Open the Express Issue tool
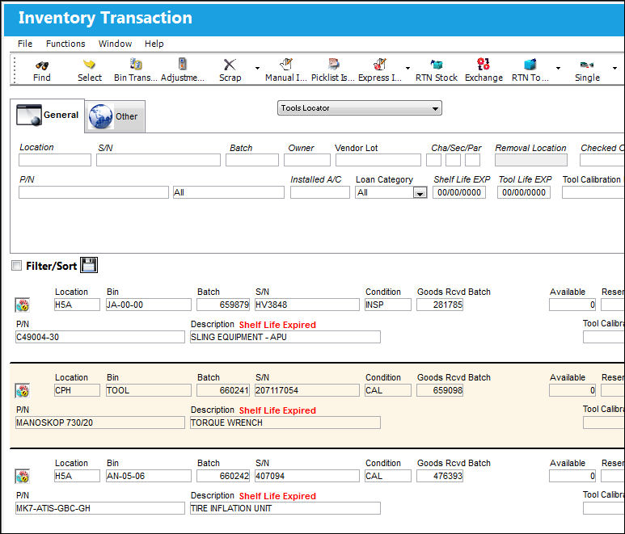This screenshot has height=534, width=625. click(379, 64)
